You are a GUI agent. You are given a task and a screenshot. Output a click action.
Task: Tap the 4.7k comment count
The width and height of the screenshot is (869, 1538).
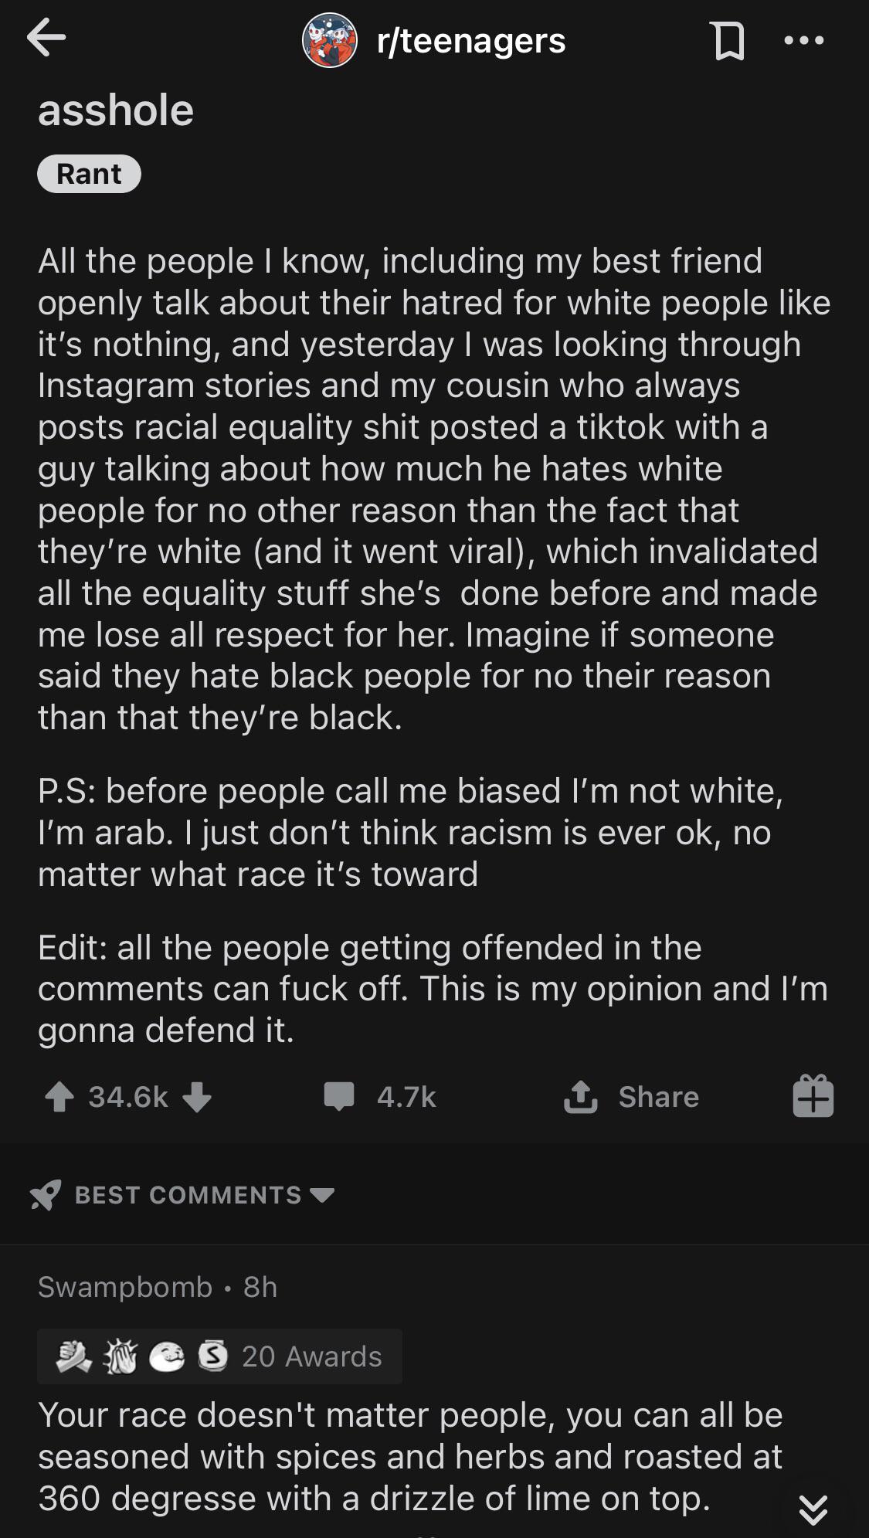click(406, 1097)
